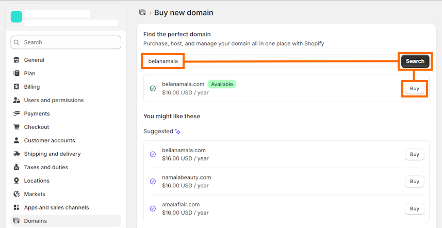
Task: Go to Shipping and delivery
Action: 66,154
